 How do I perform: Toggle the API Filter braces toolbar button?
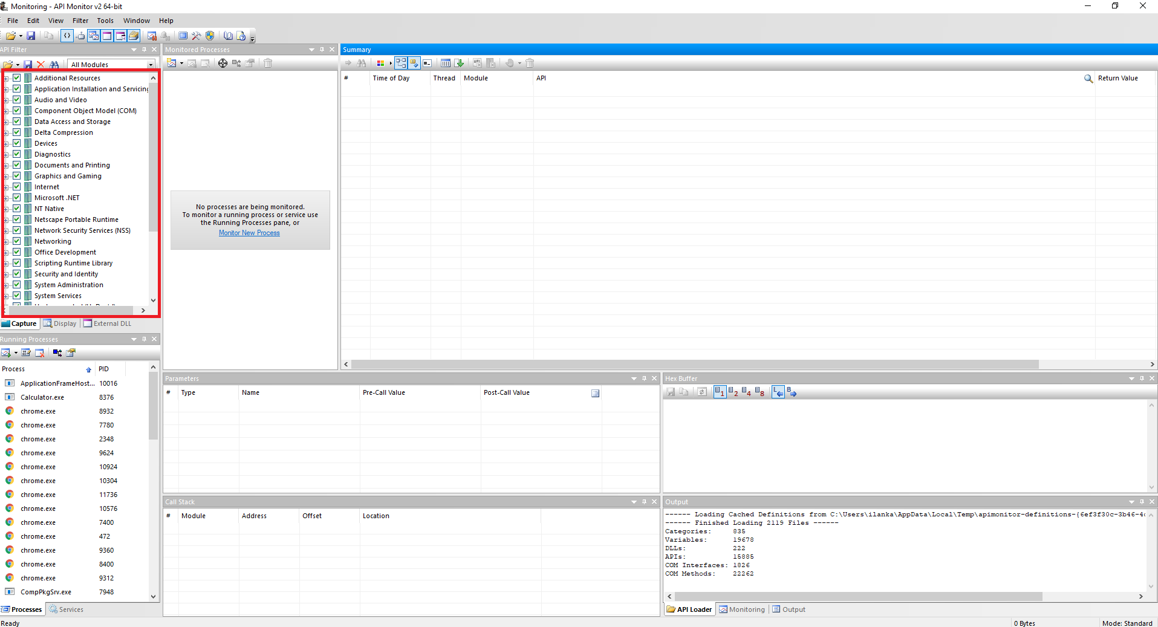[67, 36]
